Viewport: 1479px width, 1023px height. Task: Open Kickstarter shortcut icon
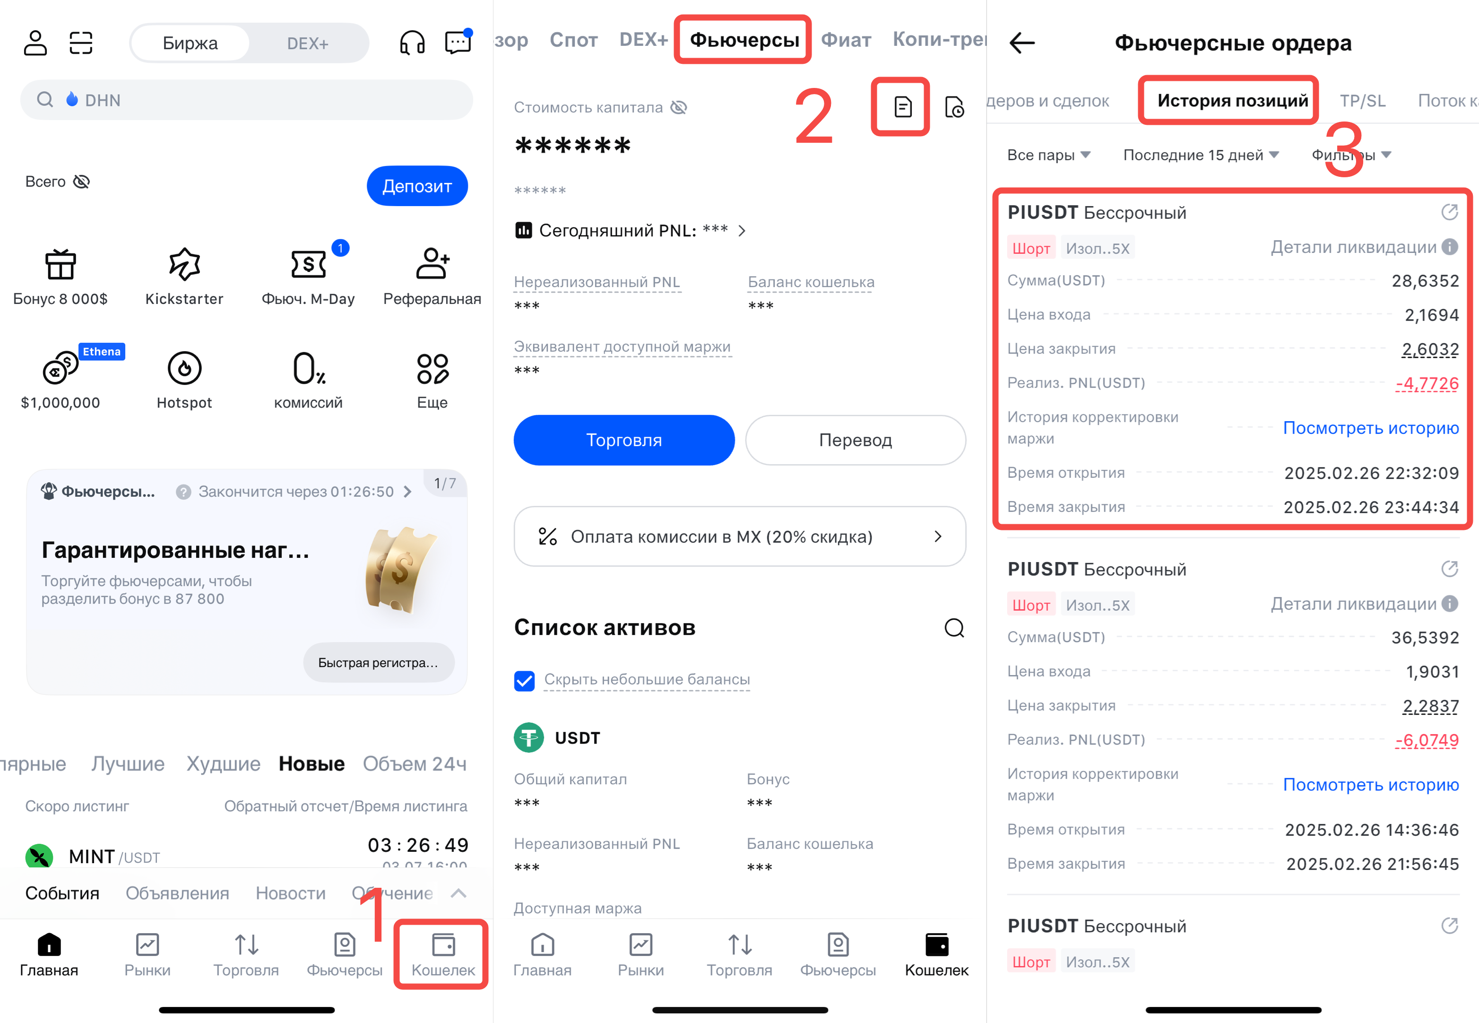tap(184, 264)
